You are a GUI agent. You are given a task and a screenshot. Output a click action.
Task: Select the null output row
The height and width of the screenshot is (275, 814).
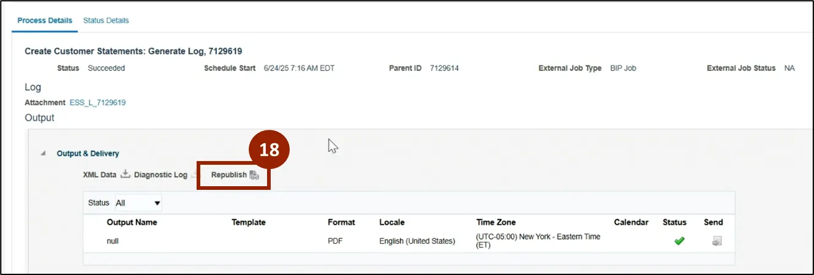pos(113,241)
